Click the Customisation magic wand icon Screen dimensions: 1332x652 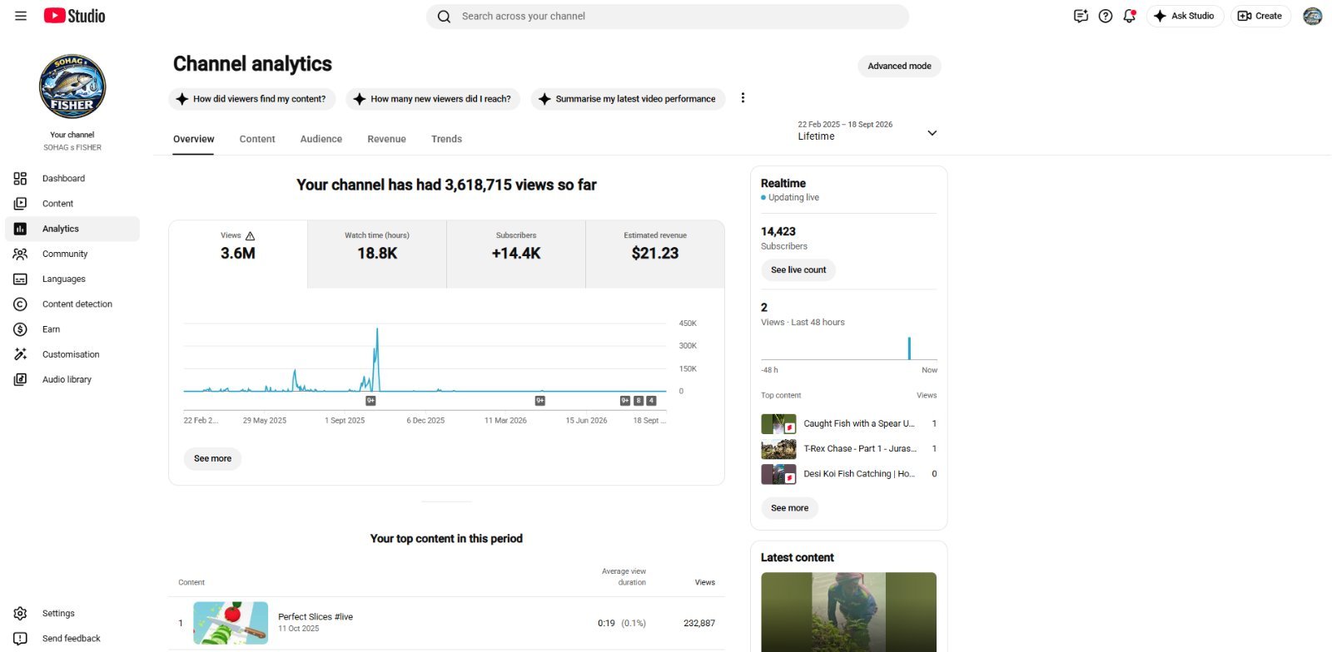[20, 354]
